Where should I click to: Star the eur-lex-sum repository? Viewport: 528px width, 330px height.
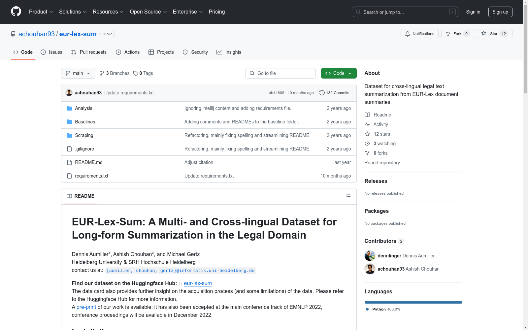[494, 34]
